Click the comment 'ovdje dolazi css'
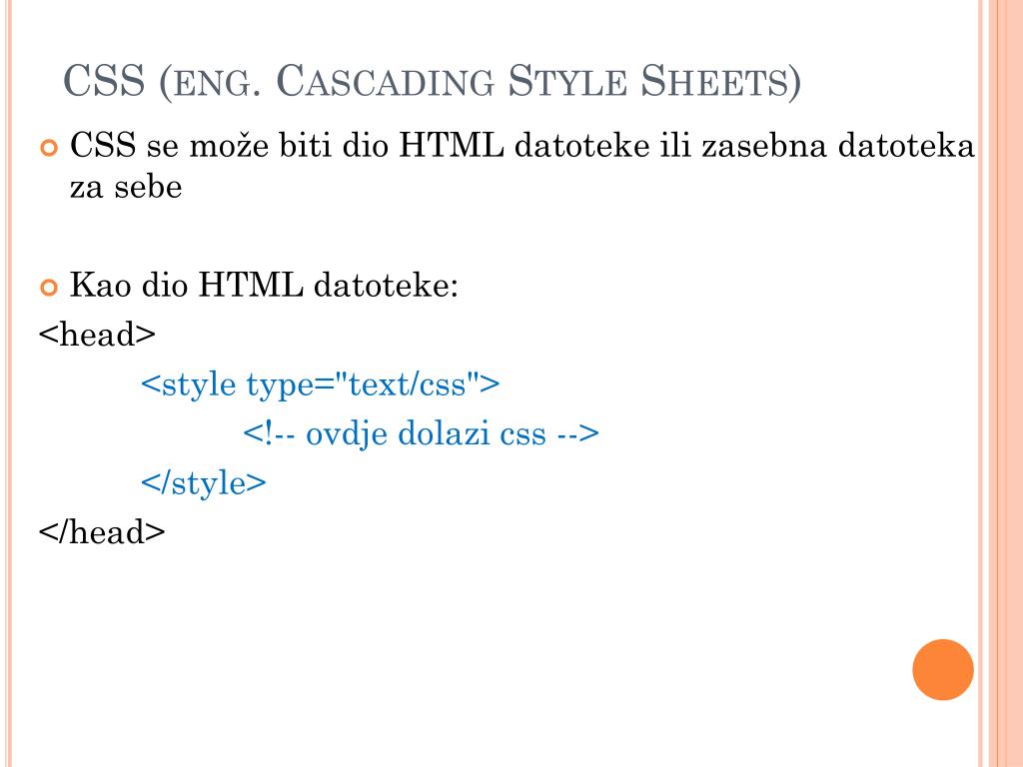This screenshot has height=767, width=1023. pos(426,433)
